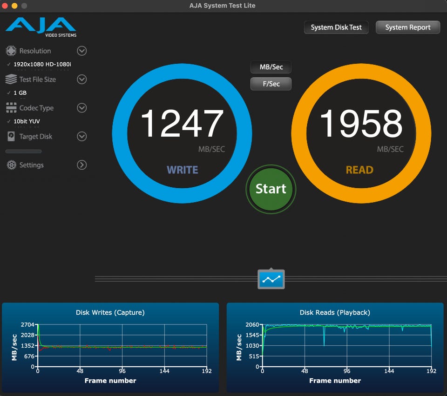Toggle the graph view chart icon

coord(271,279)
